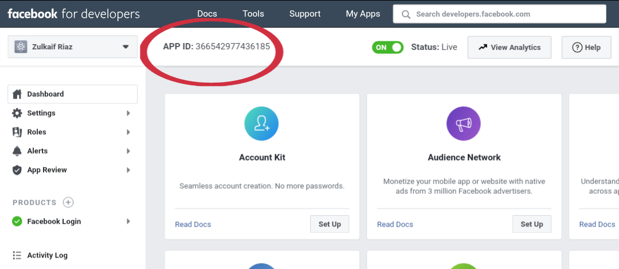Expand the Facebook Login submenu arrow
This screenshot has width=619, height=269.
[x=128, y=221]
